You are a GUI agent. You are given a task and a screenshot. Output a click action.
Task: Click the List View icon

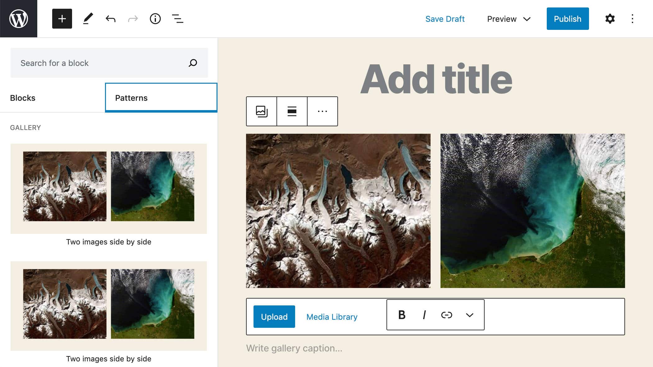[x=178, y=18]
